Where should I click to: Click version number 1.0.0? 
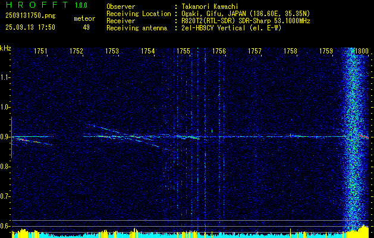(x=81, y=5)
